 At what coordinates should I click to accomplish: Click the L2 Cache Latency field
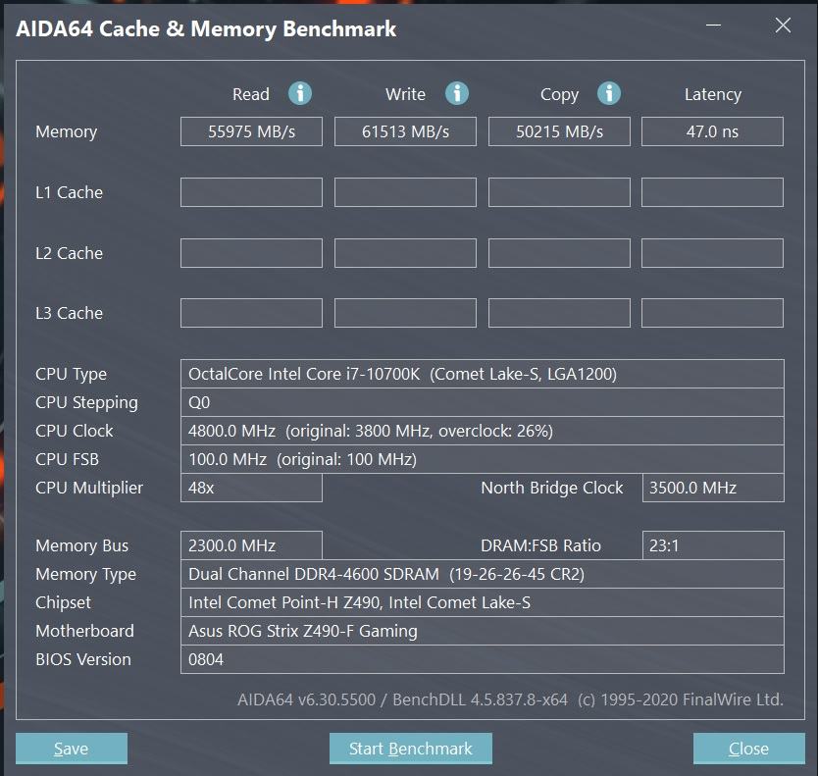(712, 253)
